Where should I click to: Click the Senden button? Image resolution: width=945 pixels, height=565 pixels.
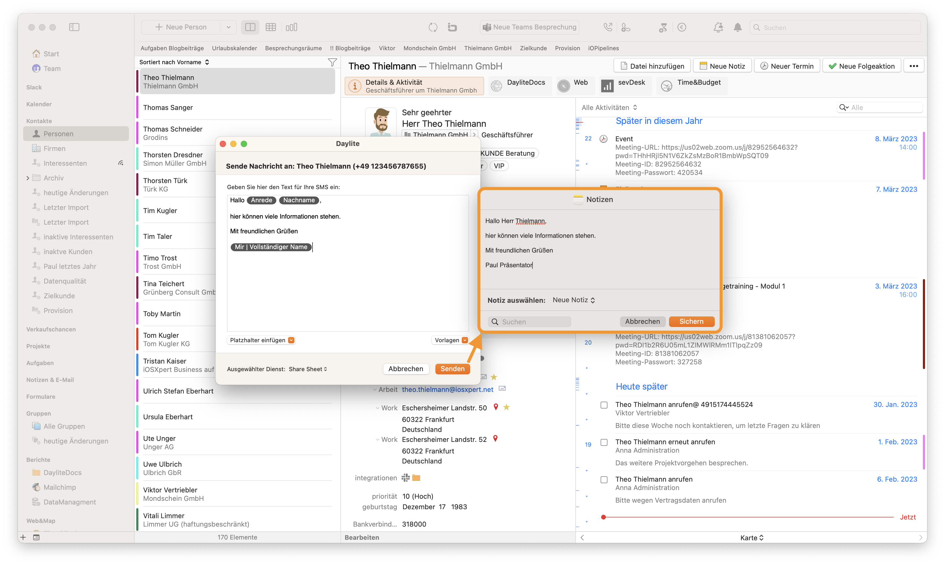coord(452,369)
